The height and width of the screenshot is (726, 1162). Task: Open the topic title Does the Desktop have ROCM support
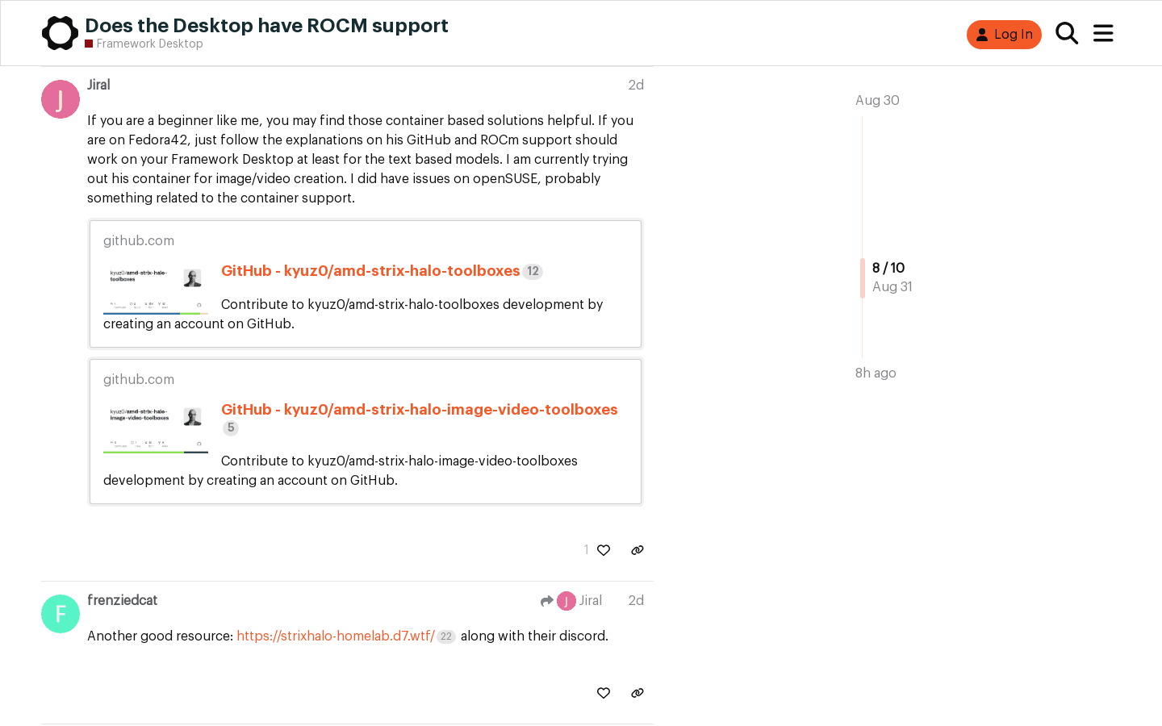point(267,25)
